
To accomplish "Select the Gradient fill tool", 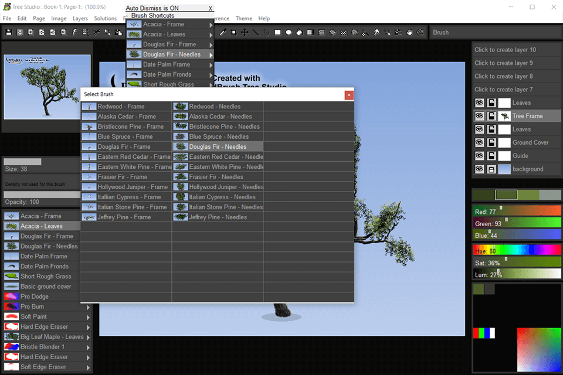I will [311, 32].
